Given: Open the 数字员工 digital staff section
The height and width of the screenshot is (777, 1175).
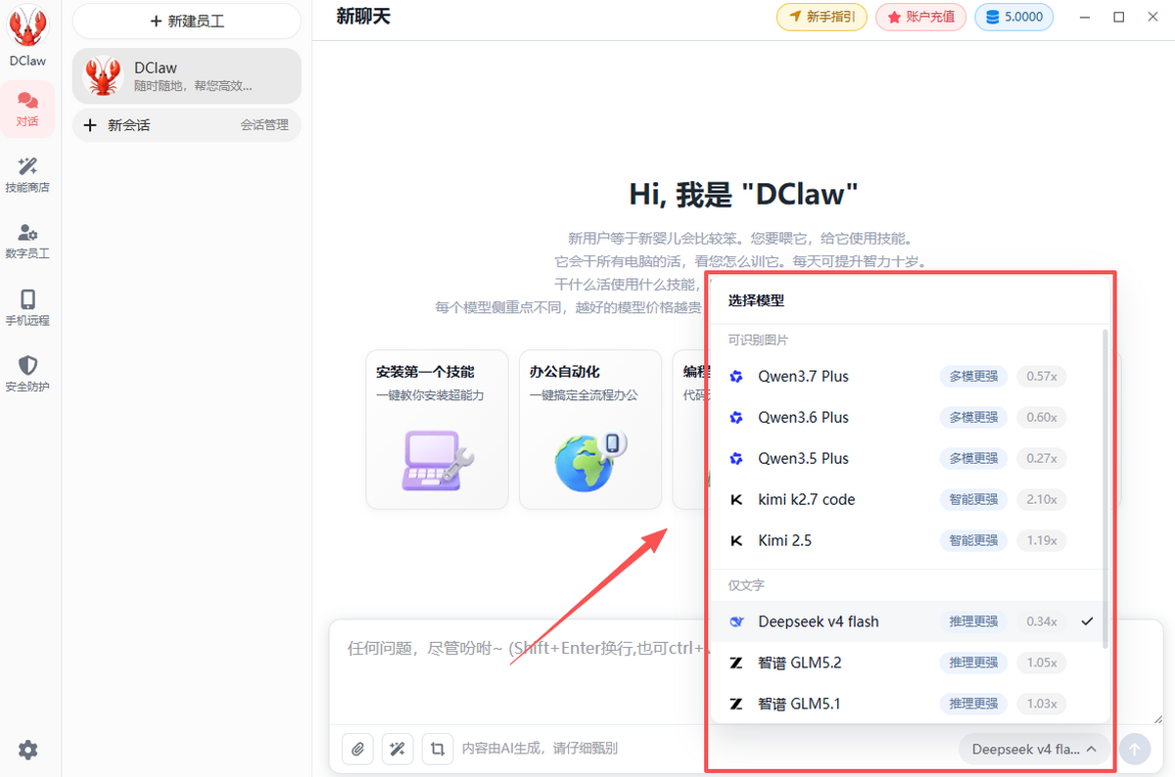Looking at the screenshot, I should coord(27,241).
